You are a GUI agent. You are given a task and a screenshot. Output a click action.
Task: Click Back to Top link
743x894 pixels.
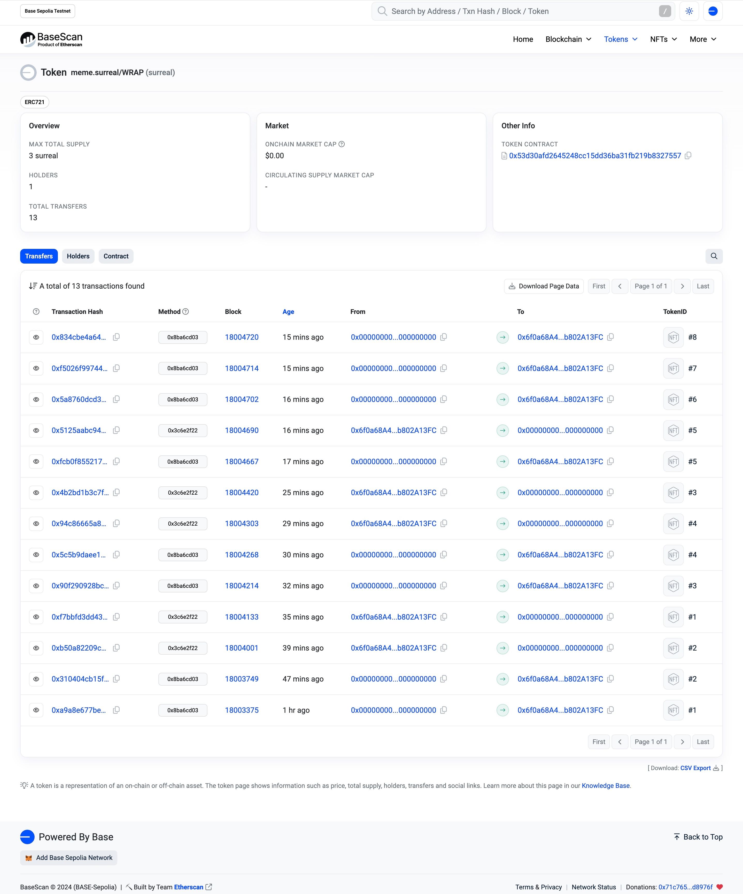(x=698, y=837)
